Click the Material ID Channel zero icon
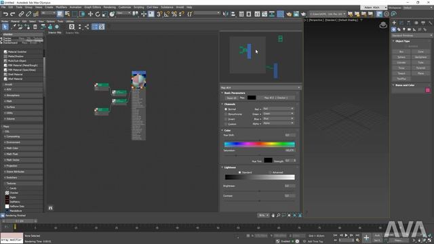Screen dimensions: 434x244 click(x=72, y=27)
